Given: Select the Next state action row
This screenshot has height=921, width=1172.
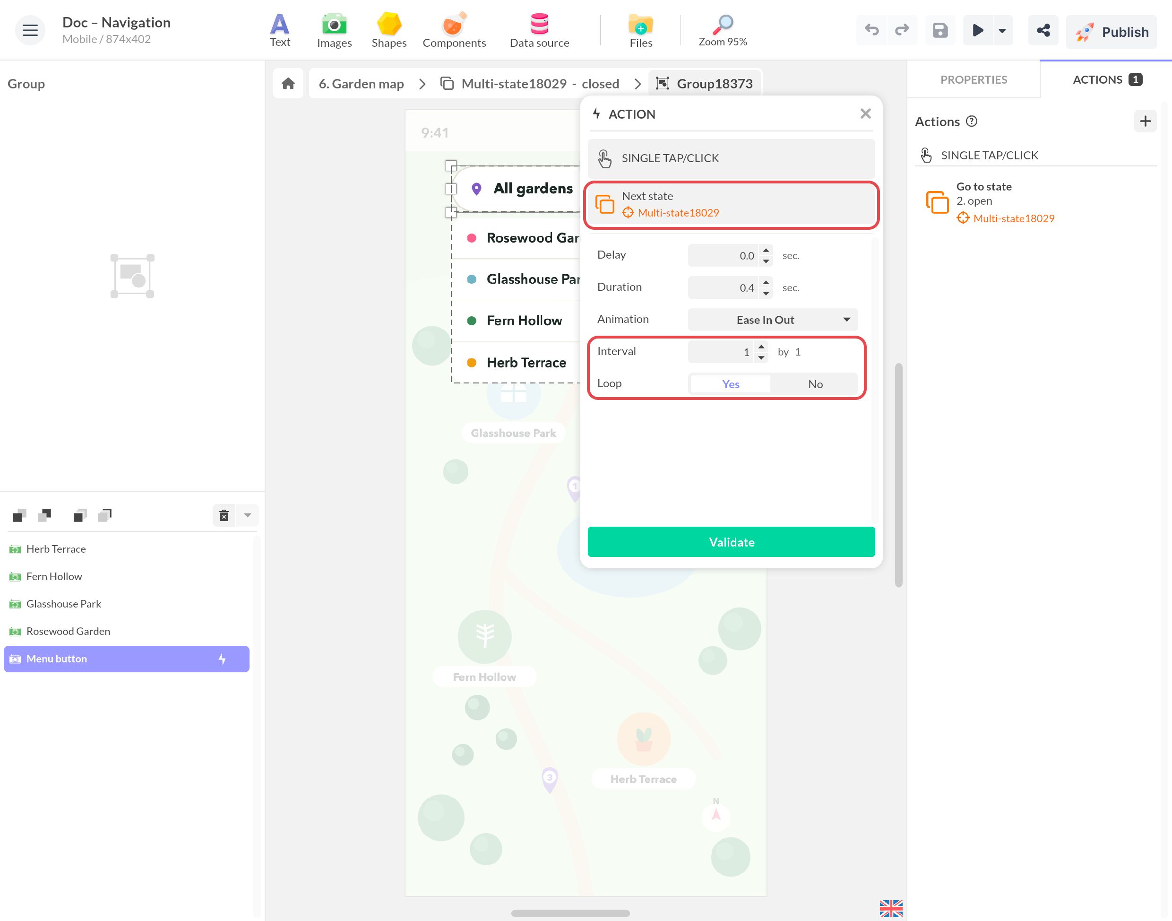Looking at the screenshot, I should [x=731, y=204].
